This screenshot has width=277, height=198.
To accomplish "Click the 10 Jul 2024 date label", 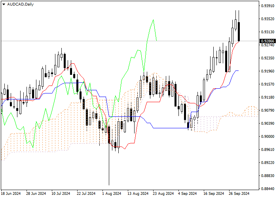I will tap(61, 194).
